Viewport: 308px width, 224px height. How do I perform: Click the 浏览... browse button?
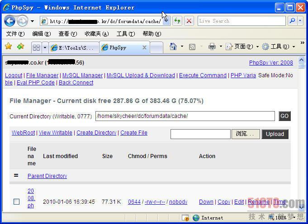click(x=246, y=134)
